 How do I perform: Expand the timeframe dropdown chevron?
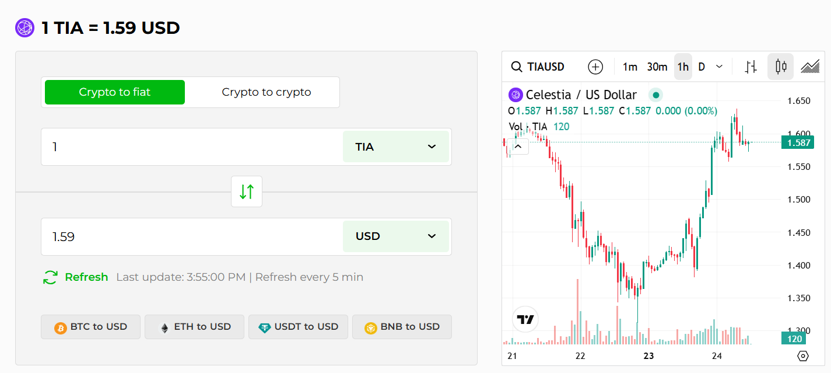(718, 67)
